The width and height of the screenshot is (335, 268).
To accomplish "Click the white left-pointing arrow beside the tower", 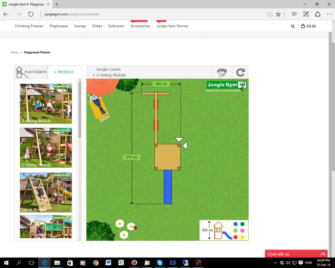I will 185,145.
